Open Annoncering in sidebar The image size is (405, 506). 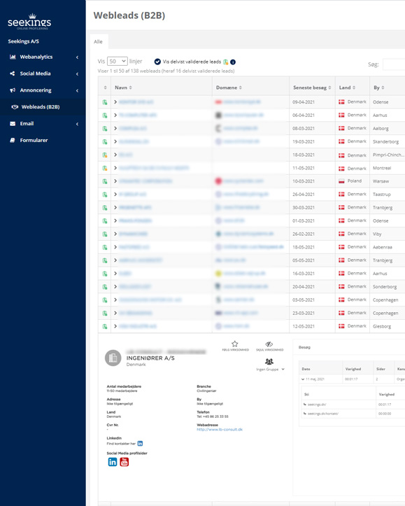[36, 90]
